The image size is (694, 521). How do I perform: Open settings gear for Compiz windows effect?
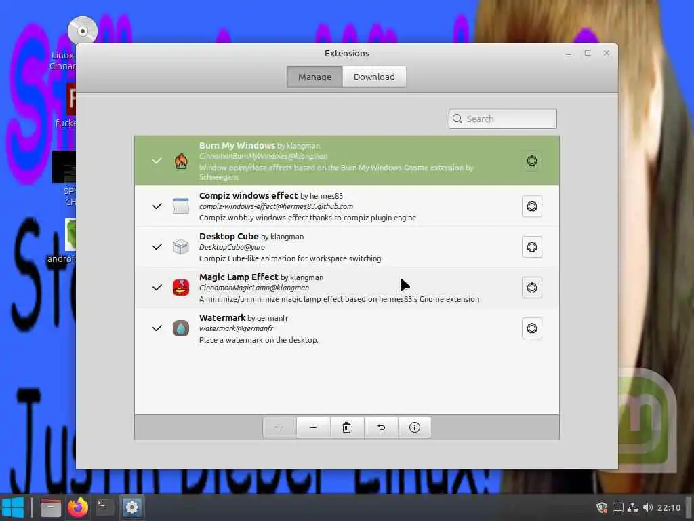(531, 206)
